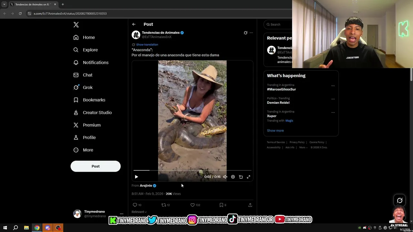Click the floating Grok button

(x=399, y=200)
